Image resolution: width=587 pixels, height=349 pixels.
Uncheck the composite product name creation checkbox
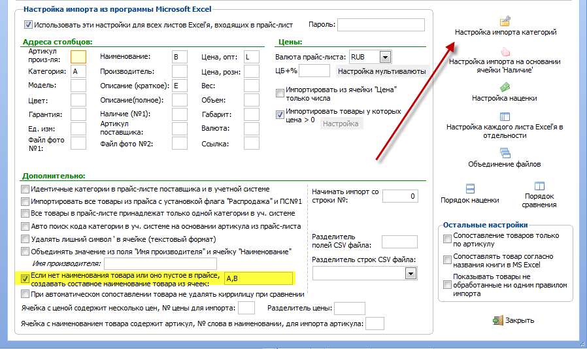click(x=25, y=278)
